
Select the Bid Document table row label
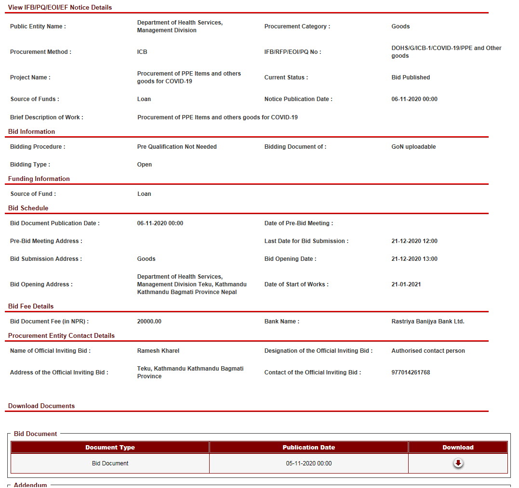pyautogui.click(x=110, y=463)
